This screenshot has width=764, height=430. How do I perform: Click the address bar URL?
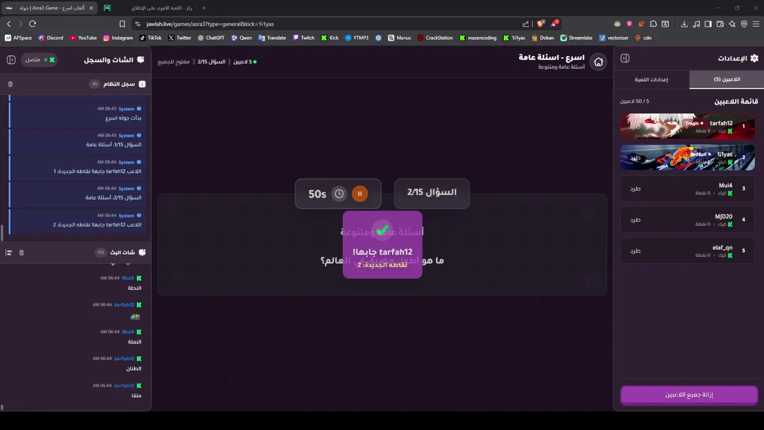point(210,24)
